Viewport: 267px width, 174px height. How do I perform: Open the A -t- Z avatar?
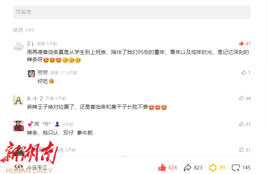point(19,100)
